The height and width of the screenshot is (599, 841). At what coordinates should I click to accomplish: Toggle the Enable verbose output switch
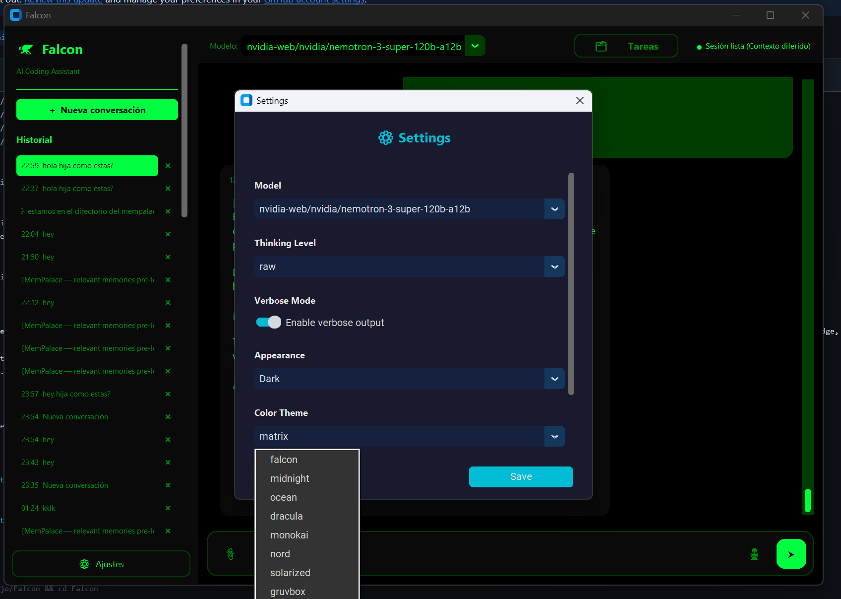268,323
